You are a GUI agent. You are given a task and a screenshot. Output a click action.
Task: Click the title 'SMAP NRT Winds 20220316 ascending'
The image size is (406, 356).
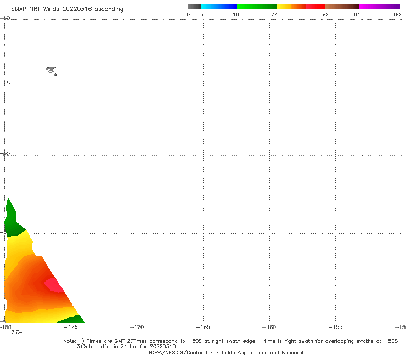[67, 9]
